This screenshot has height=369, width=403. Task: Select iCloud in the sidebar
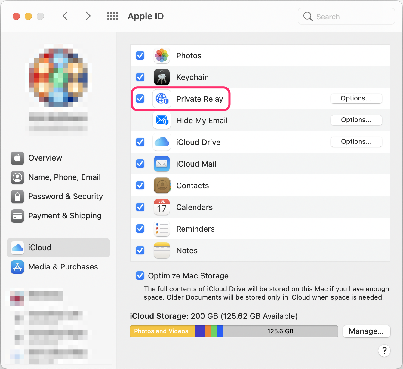pos(58,248)
